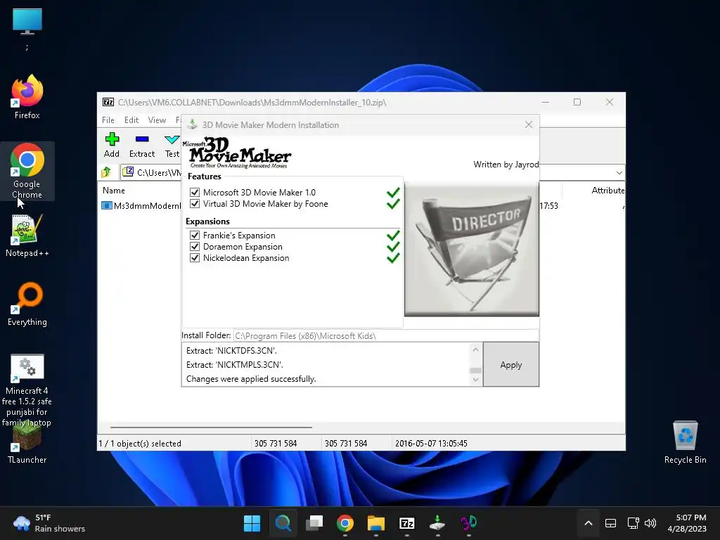This screenshot has height=540, width=720.
Task: Open the View menu in 7-Zip
Action: [157, 120]
